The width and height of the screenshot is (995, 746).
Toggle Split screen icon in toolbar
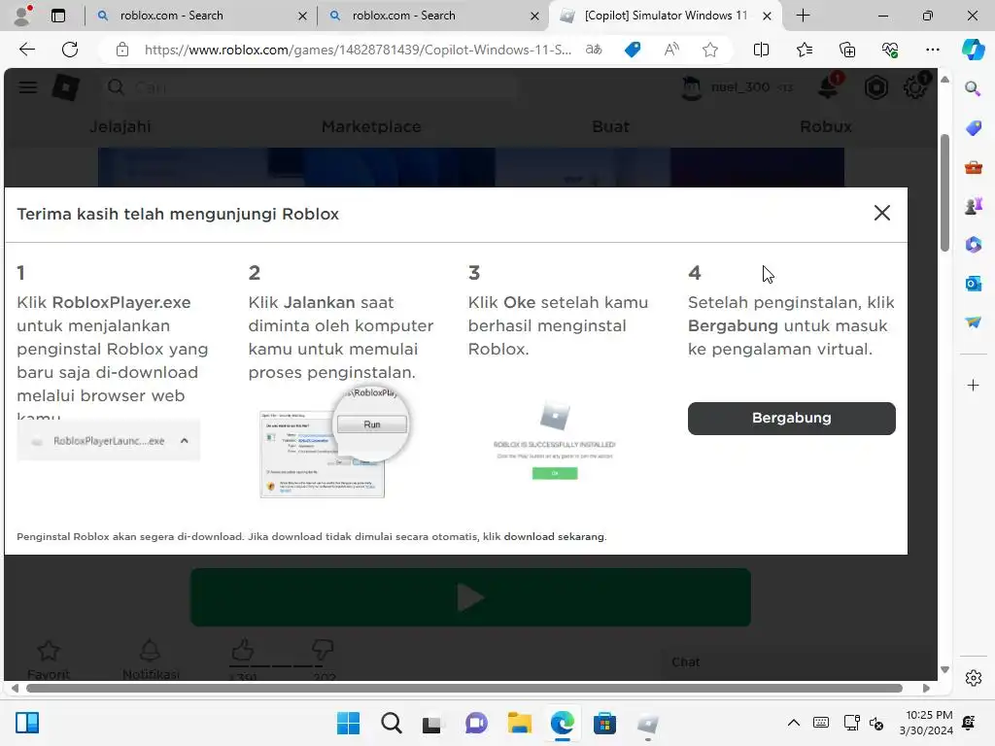pos(761,50)
